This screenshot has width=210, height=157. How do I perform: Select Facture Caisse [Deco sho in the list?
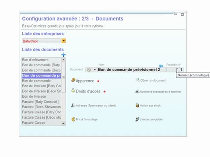pyautogui.click(x=42, y=117)
